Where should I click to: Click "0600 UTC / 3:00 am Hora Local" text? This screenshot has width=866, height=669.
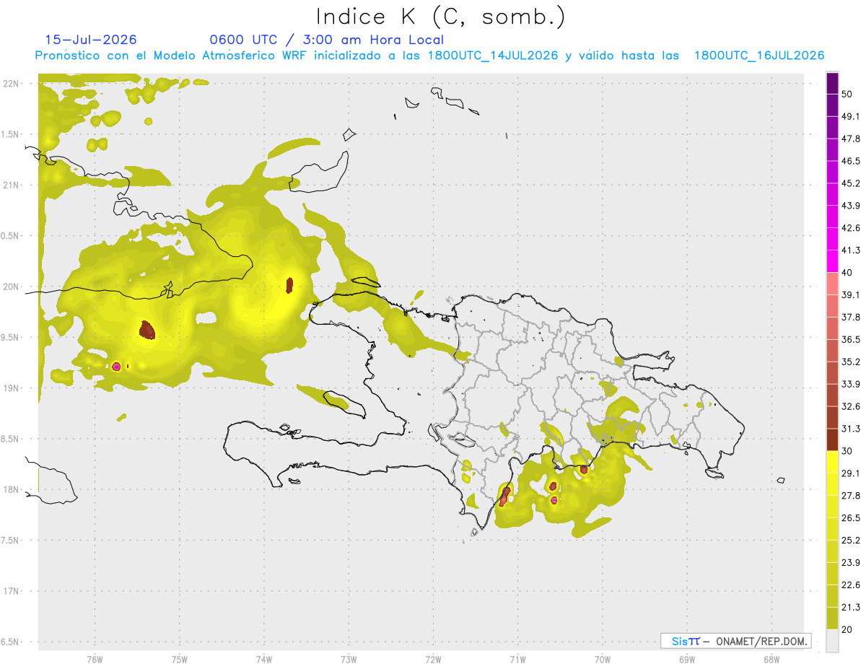(x=326, y=40)
